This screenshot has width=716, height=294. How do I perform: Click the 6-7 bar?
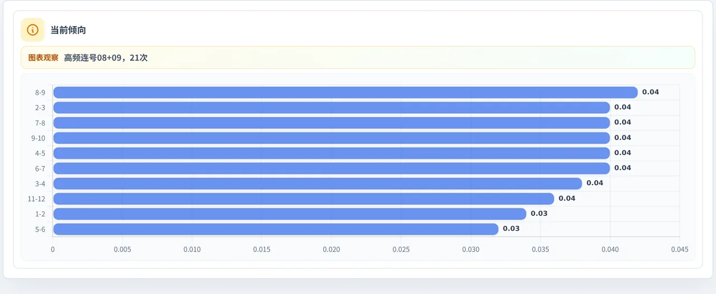click(331, 168)
